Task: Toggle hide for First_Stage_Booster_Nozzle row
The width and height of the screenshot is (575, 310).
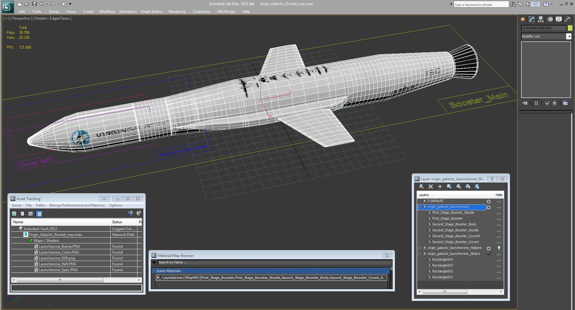Action: click(499, 213)
